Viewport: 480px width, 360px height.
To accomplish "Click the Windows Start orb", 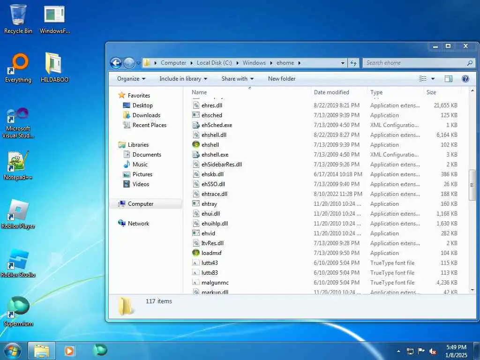I will click(x=13, y=351).
